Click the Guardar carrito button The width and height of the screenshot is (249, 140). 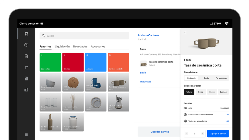[160, 132]
